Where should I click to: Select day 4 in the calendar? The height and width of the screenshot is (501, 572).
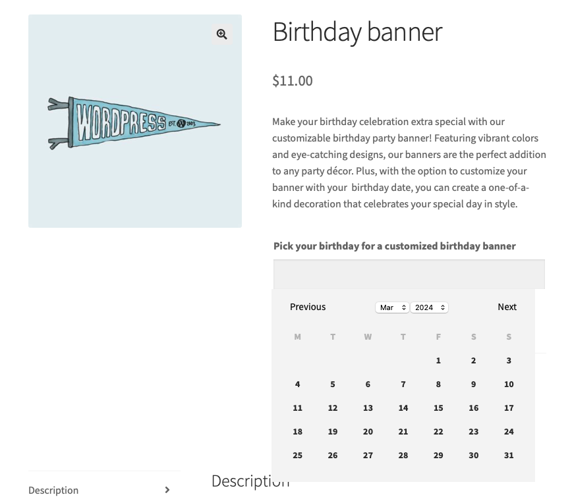pos(298,384)
